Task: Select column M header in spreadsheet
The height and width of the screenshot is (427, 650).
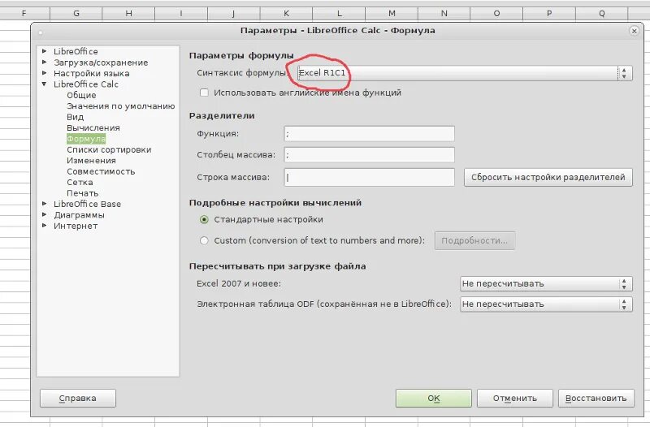Action: (x=392, y=13)
